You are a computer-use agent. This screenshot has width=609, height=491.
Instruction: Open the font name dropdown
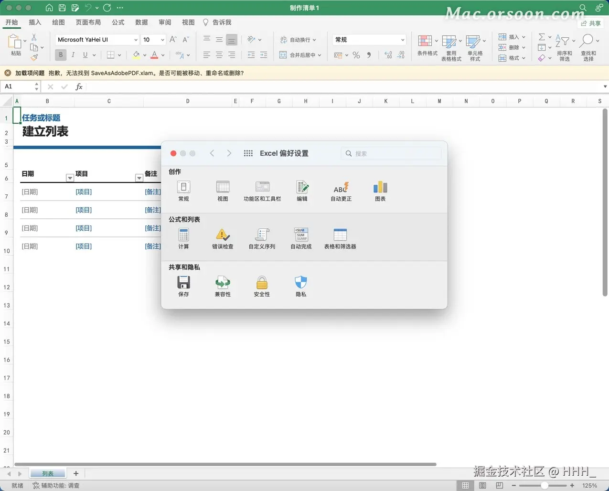point(136,40)
